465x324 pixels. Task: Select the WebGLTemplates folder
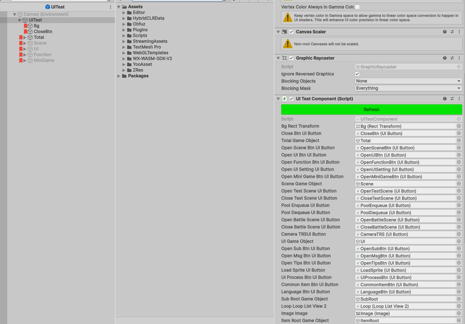click(151, 53)
